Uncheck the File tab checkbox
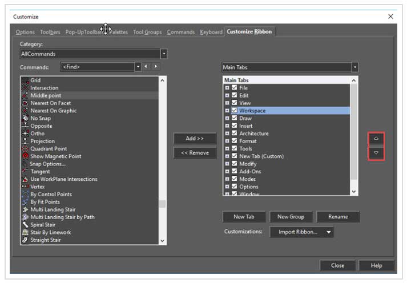The width and height of the screenshot is (407, 283). click(235, 87)
